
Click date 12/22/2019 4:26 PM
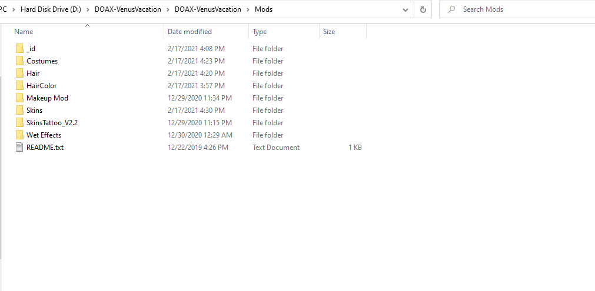[198, 148]
